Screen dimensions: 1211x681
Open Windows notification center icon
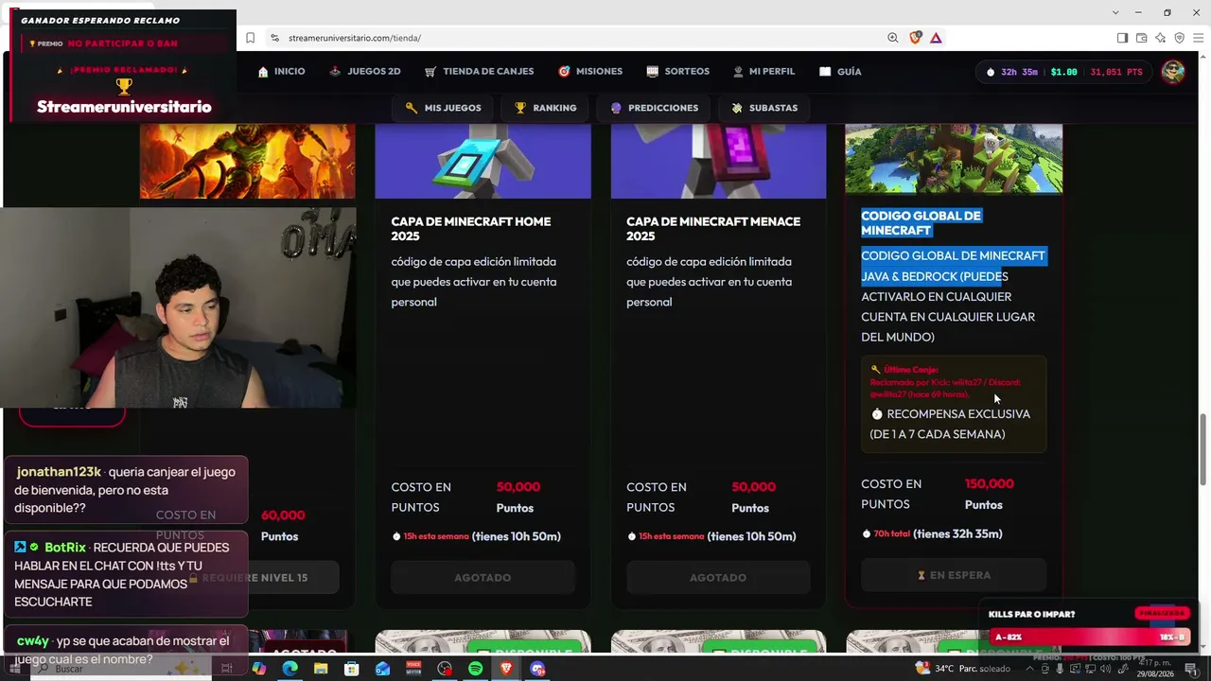pos(1192,669)
